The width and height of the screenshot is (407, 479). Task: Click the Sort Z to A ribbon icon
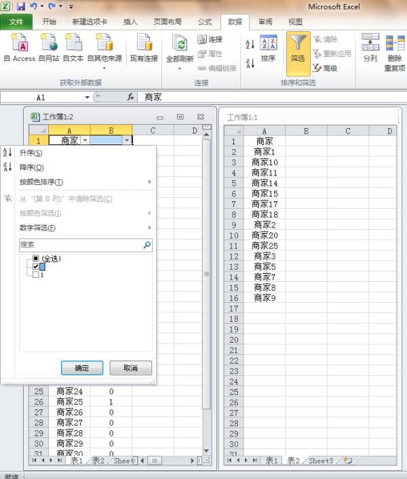pos(250,63)
